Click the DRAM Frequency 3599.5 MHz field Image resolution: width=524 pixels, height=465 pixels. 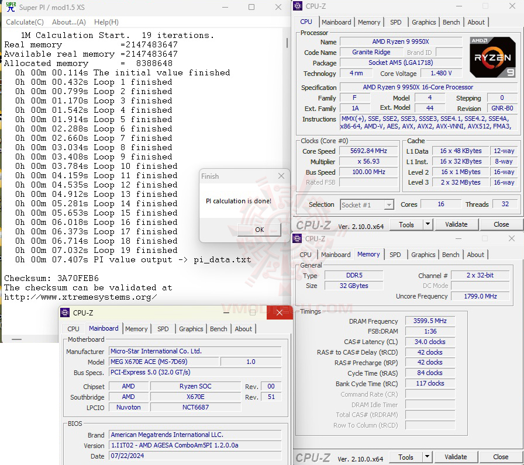pyautogui.click(x=430, y=321)
